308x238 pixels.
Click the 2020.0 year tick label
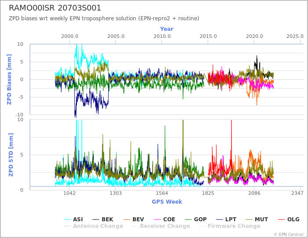click(255, 37)
